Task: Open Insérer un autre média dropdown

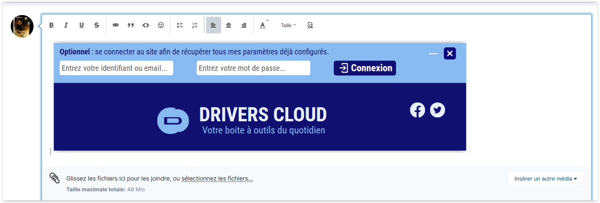Action: (546, 179)
